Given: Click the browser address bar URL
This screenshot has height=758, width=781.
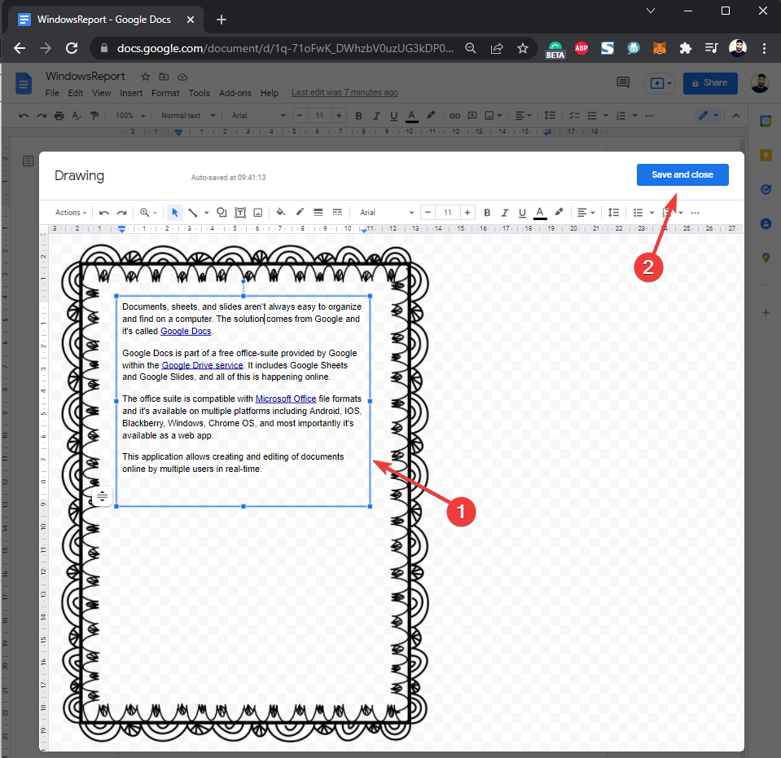Looking at the screenshot, I should 285,48.
